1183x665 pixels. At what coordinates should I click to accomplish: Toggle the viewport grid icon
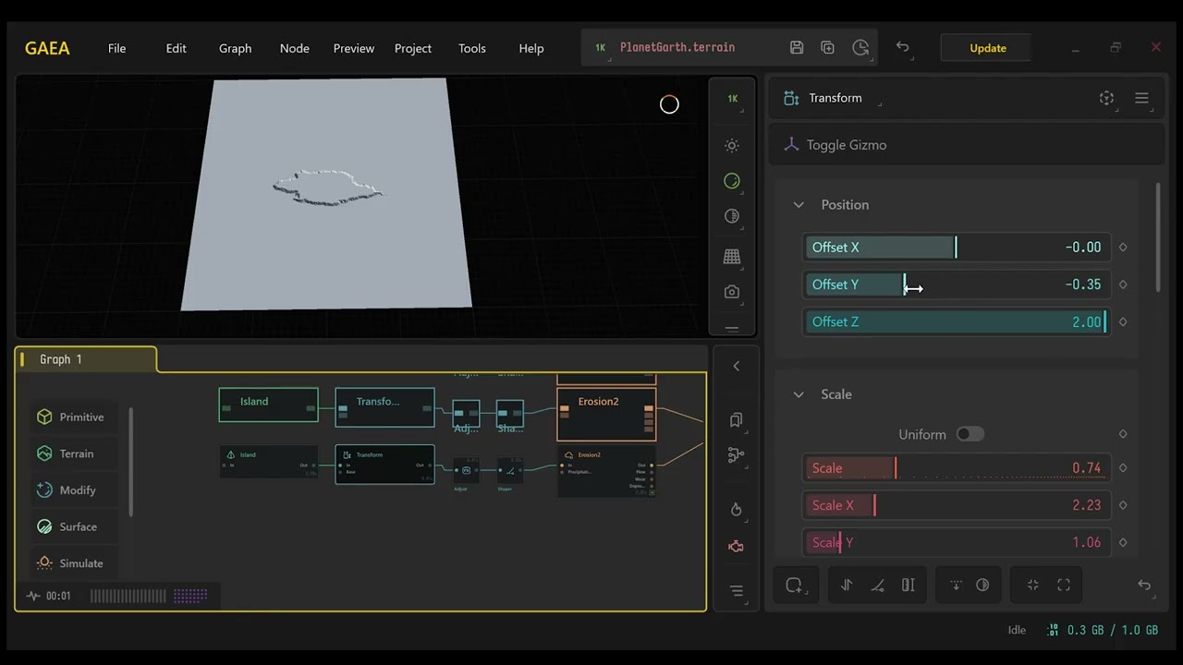point(732,256)
